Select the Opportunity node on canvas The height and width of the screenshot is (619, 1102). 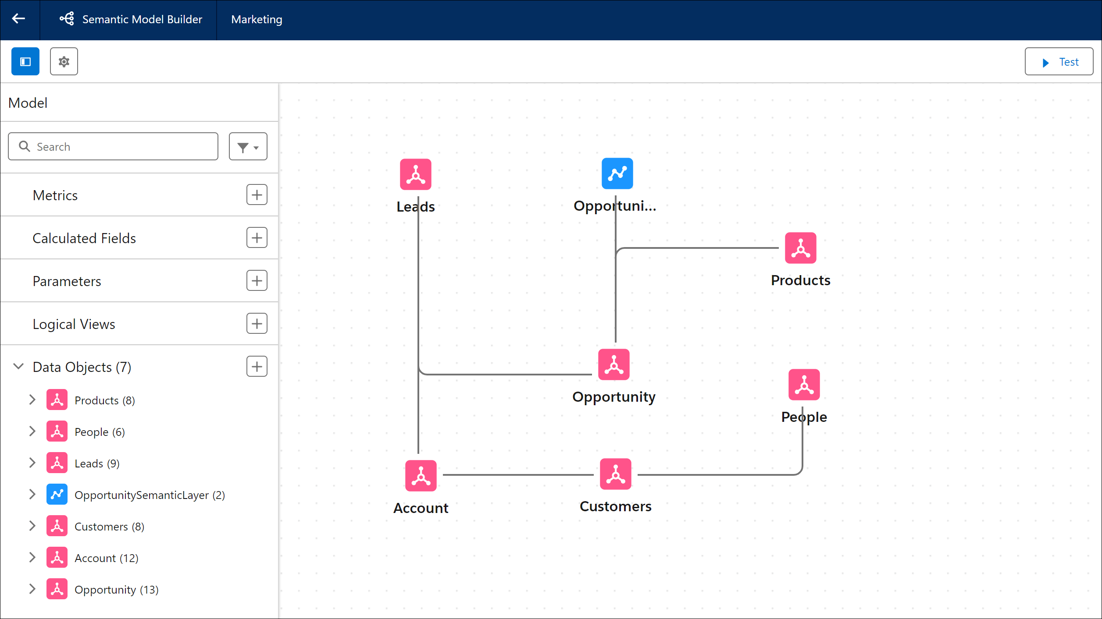(613, 364)
